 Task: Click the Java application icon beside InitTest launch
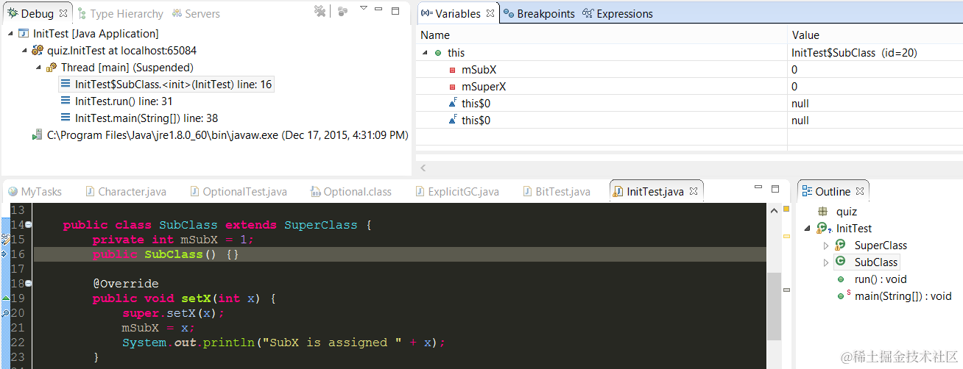click(24, 34)
